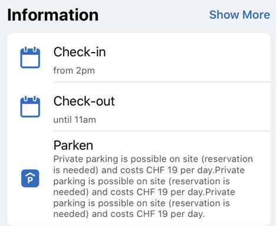Screen dimensions: 276x226
Task: Tap first parking line ending with '(reservation'
Action: coord(153,159)
